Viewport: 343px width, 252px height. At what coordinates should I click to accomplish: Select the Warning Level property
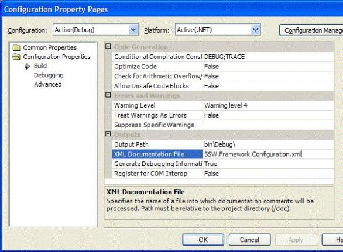pyautogui.click(x=157, y=105)
